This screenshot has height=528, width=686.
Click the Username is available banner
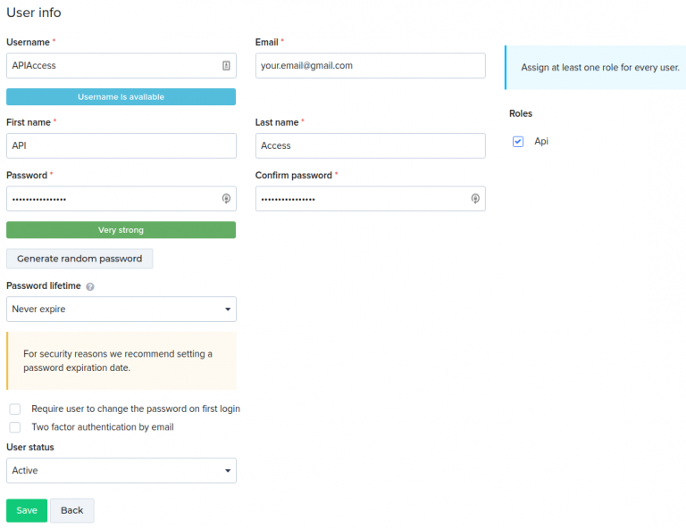coord(121,96)
